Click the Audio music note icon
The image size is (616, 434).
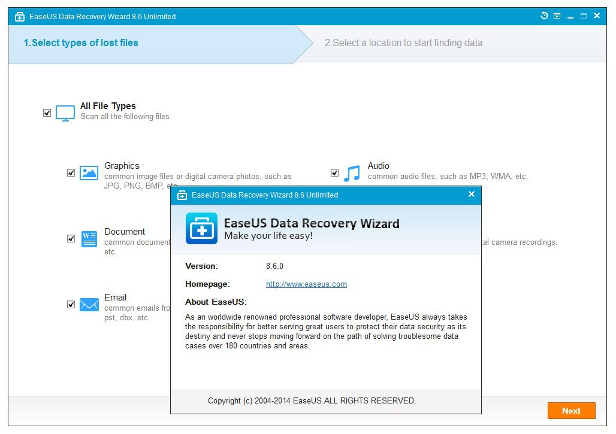[x=352, y=173]
